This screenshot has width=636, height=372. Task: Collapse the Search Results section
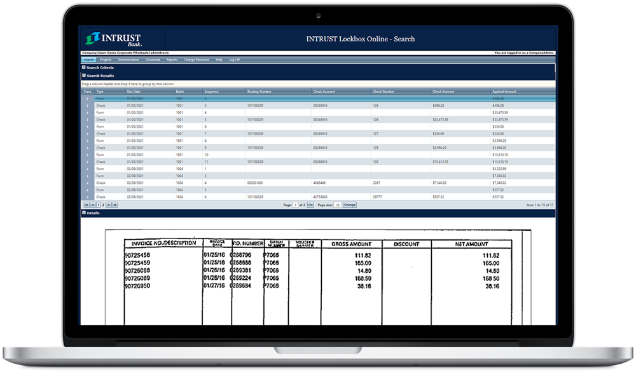coord(84,76)
